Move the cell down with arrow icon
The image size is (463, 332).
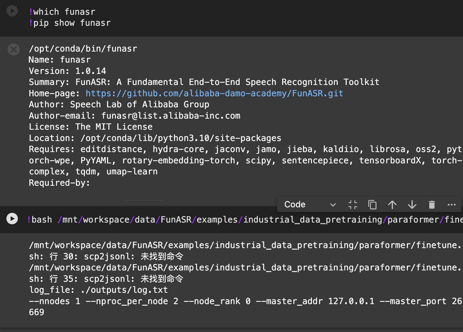pos(412,205)
